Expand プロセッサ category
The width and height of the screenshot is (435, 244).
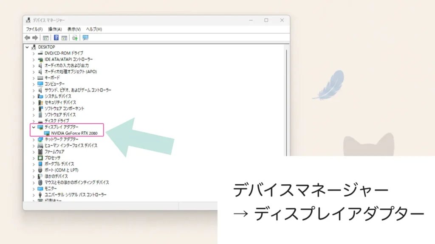pyautogui.click(x=34, y=158)
